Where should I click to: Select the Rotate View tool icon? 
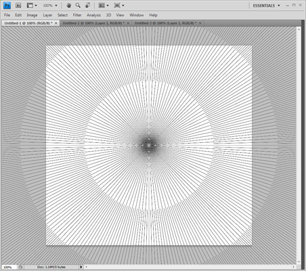87,5
